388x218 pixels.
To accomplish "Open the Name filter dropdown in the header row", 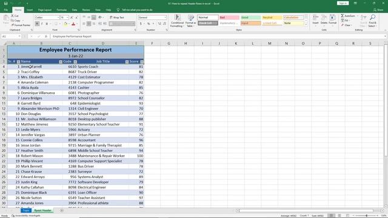I will (61, 62).
